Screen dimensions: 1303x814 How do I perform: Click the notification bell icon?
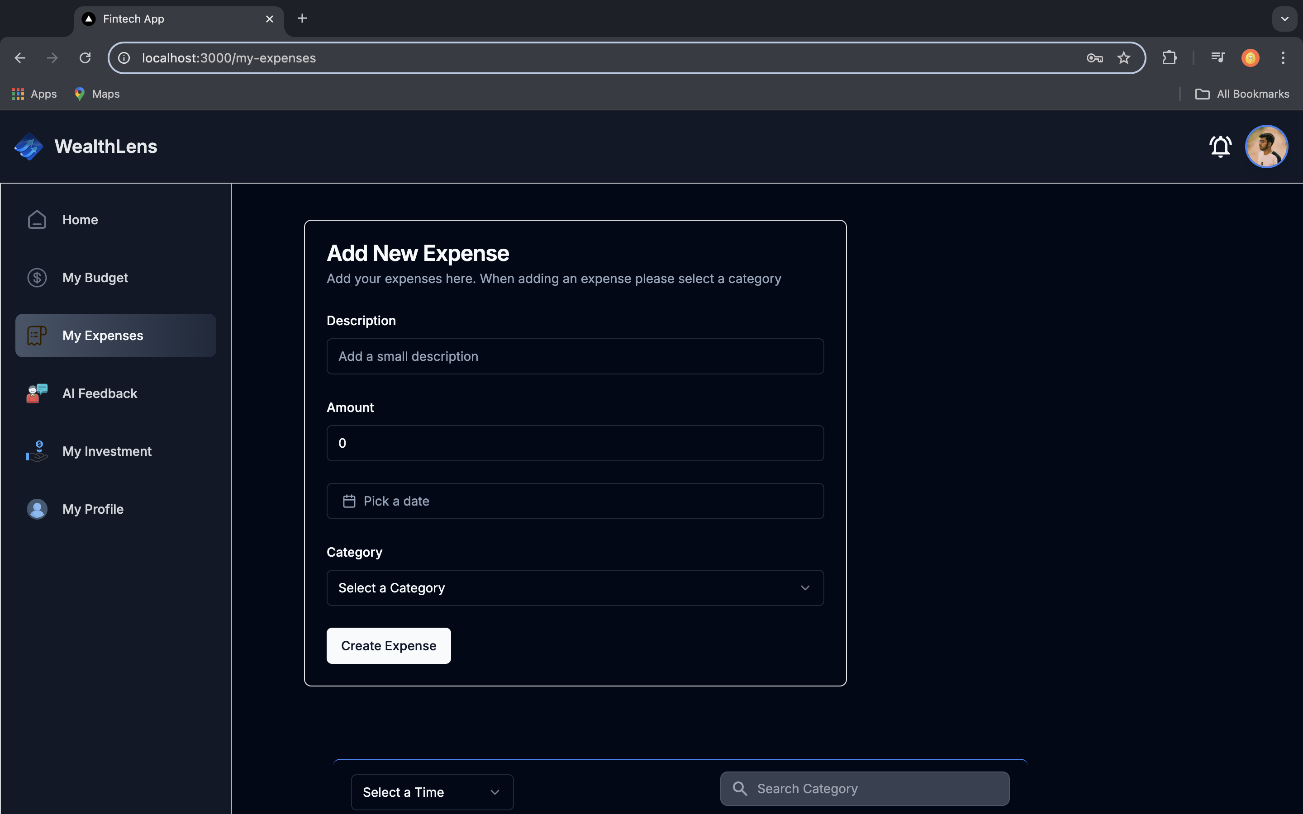pos(1220,147)
